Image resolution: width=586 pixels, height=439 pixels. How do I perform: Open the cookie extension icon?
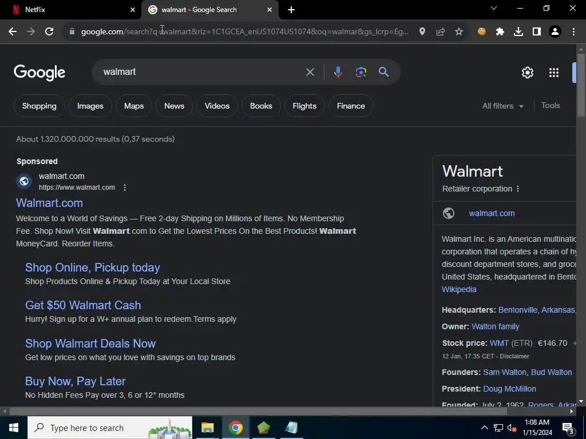click(482, 32)
